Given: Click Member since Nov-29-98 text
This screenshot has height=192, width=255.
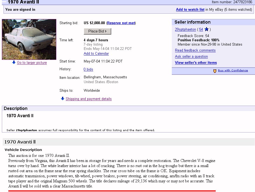Looking at the screenshot, I should click(x=210, y=45).
